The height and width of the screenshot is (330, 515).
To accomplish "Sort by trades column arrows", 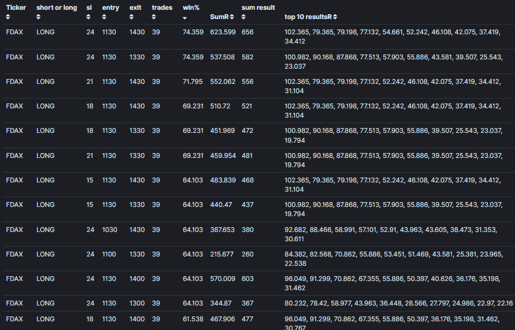I will [154, 17].
